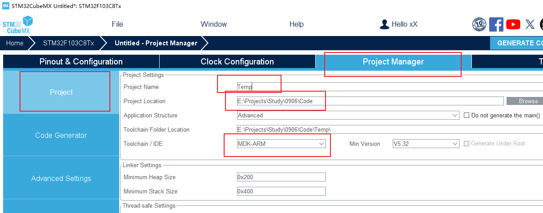543x213 pixels.
Task: Open the Toolchain / IDE dropdown
Action: tap(282, 144)
